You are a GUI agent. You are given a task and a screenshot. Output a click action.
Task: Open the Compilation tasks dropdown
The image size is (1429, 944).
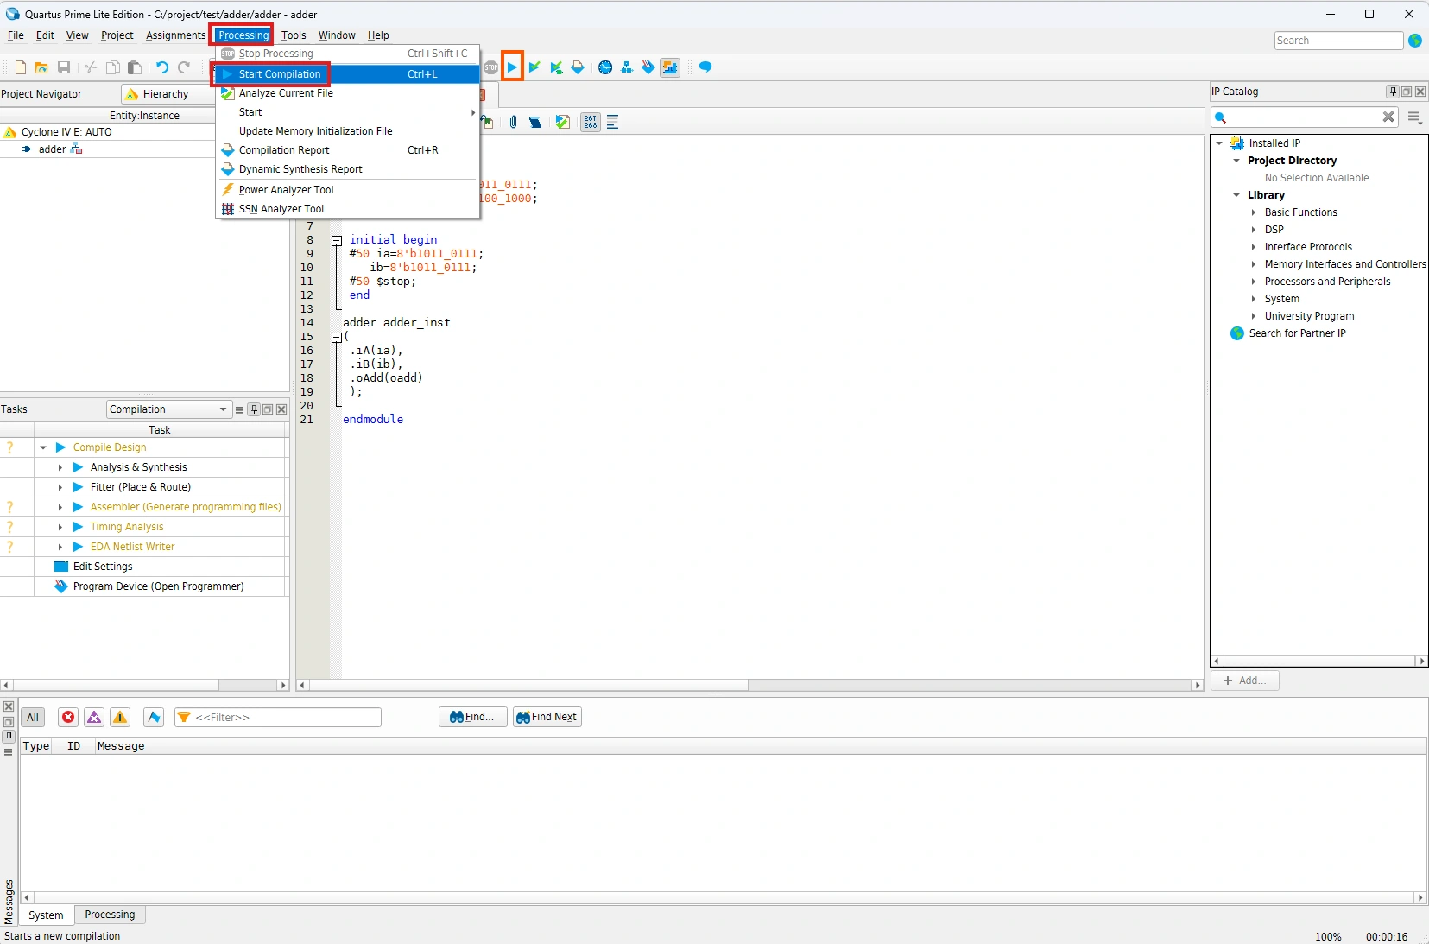coord(168,409)
